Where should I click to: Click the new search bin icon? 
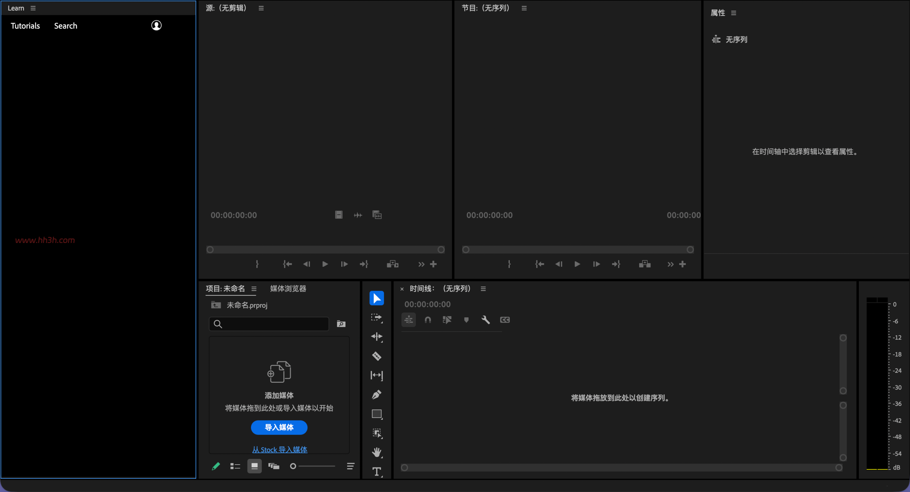pyautogui.click(x=341, y=324)
